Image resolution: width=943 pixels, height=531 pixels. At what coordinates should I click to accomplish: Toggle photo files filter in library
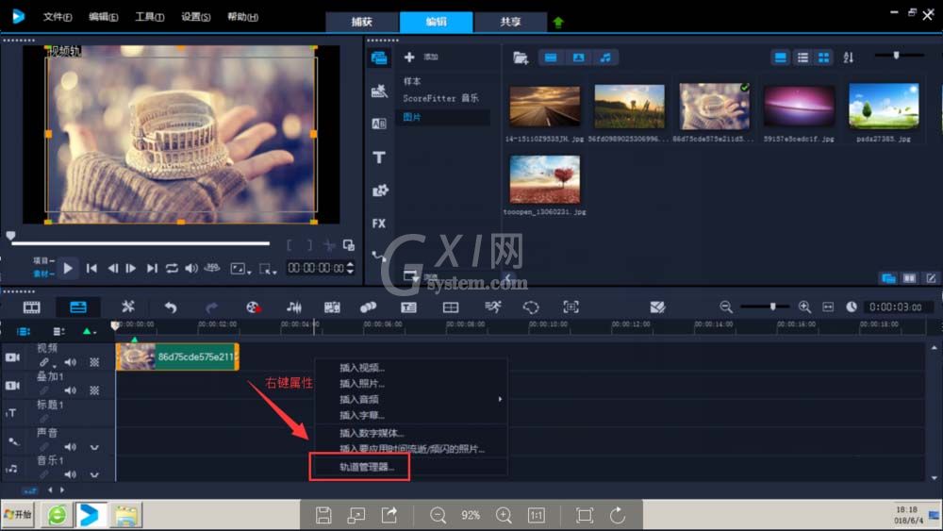pos(579,58)
